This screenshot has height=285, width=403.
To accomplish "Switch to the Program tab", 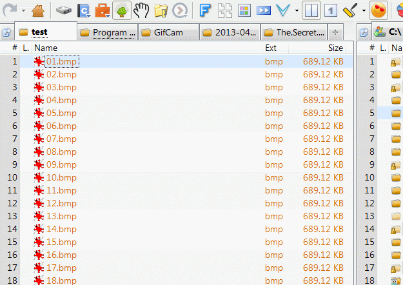I will (x=108, y=32).
